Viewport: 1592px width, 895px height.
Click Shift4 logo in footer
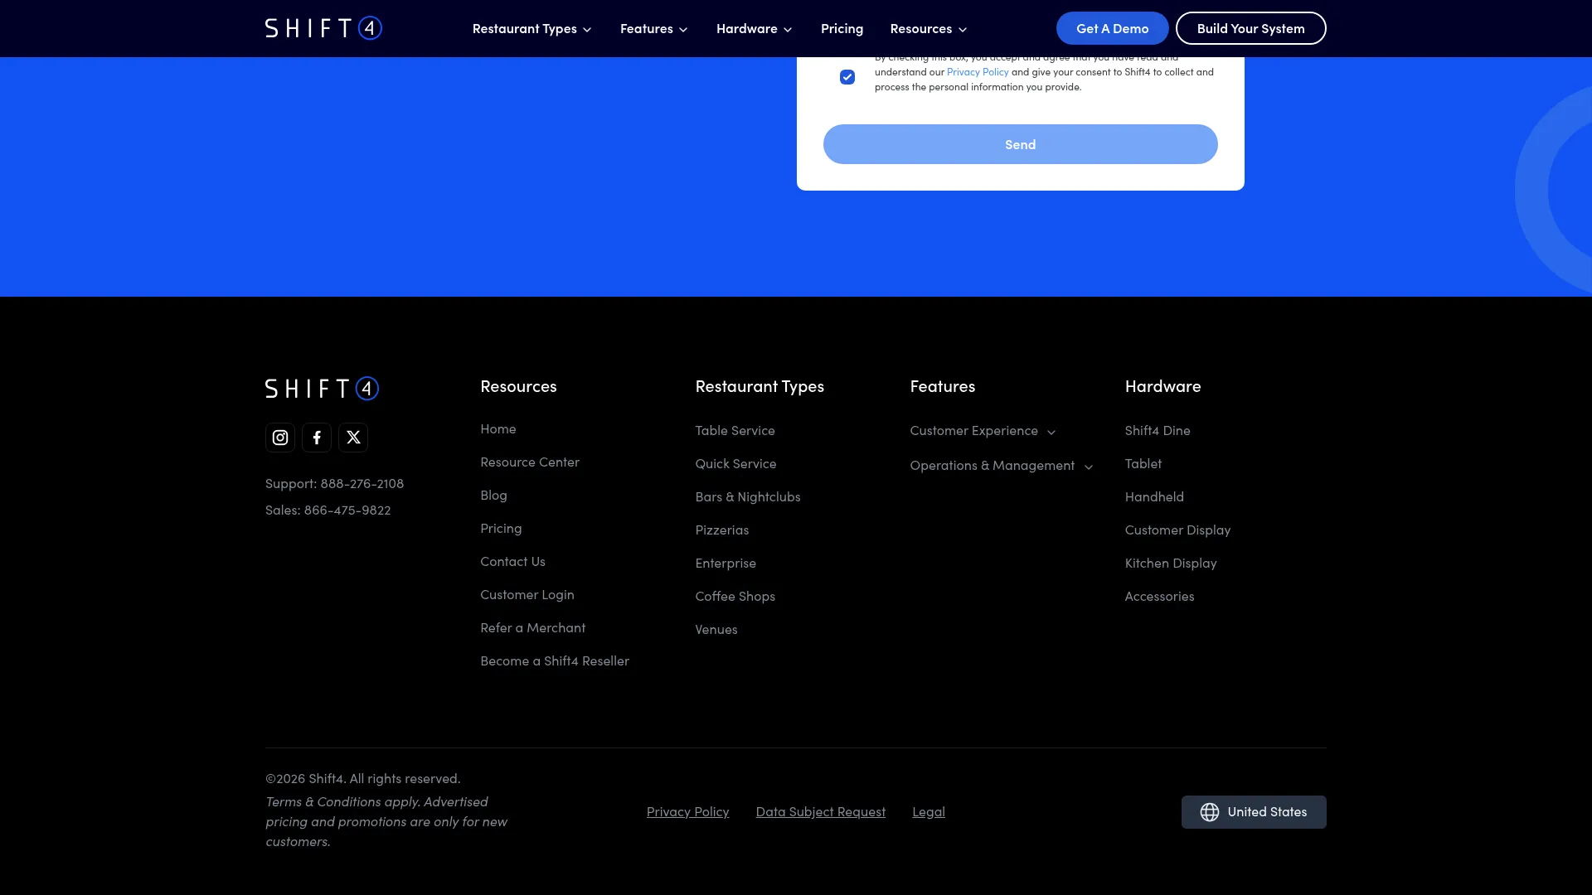click(x=323, y=389)
